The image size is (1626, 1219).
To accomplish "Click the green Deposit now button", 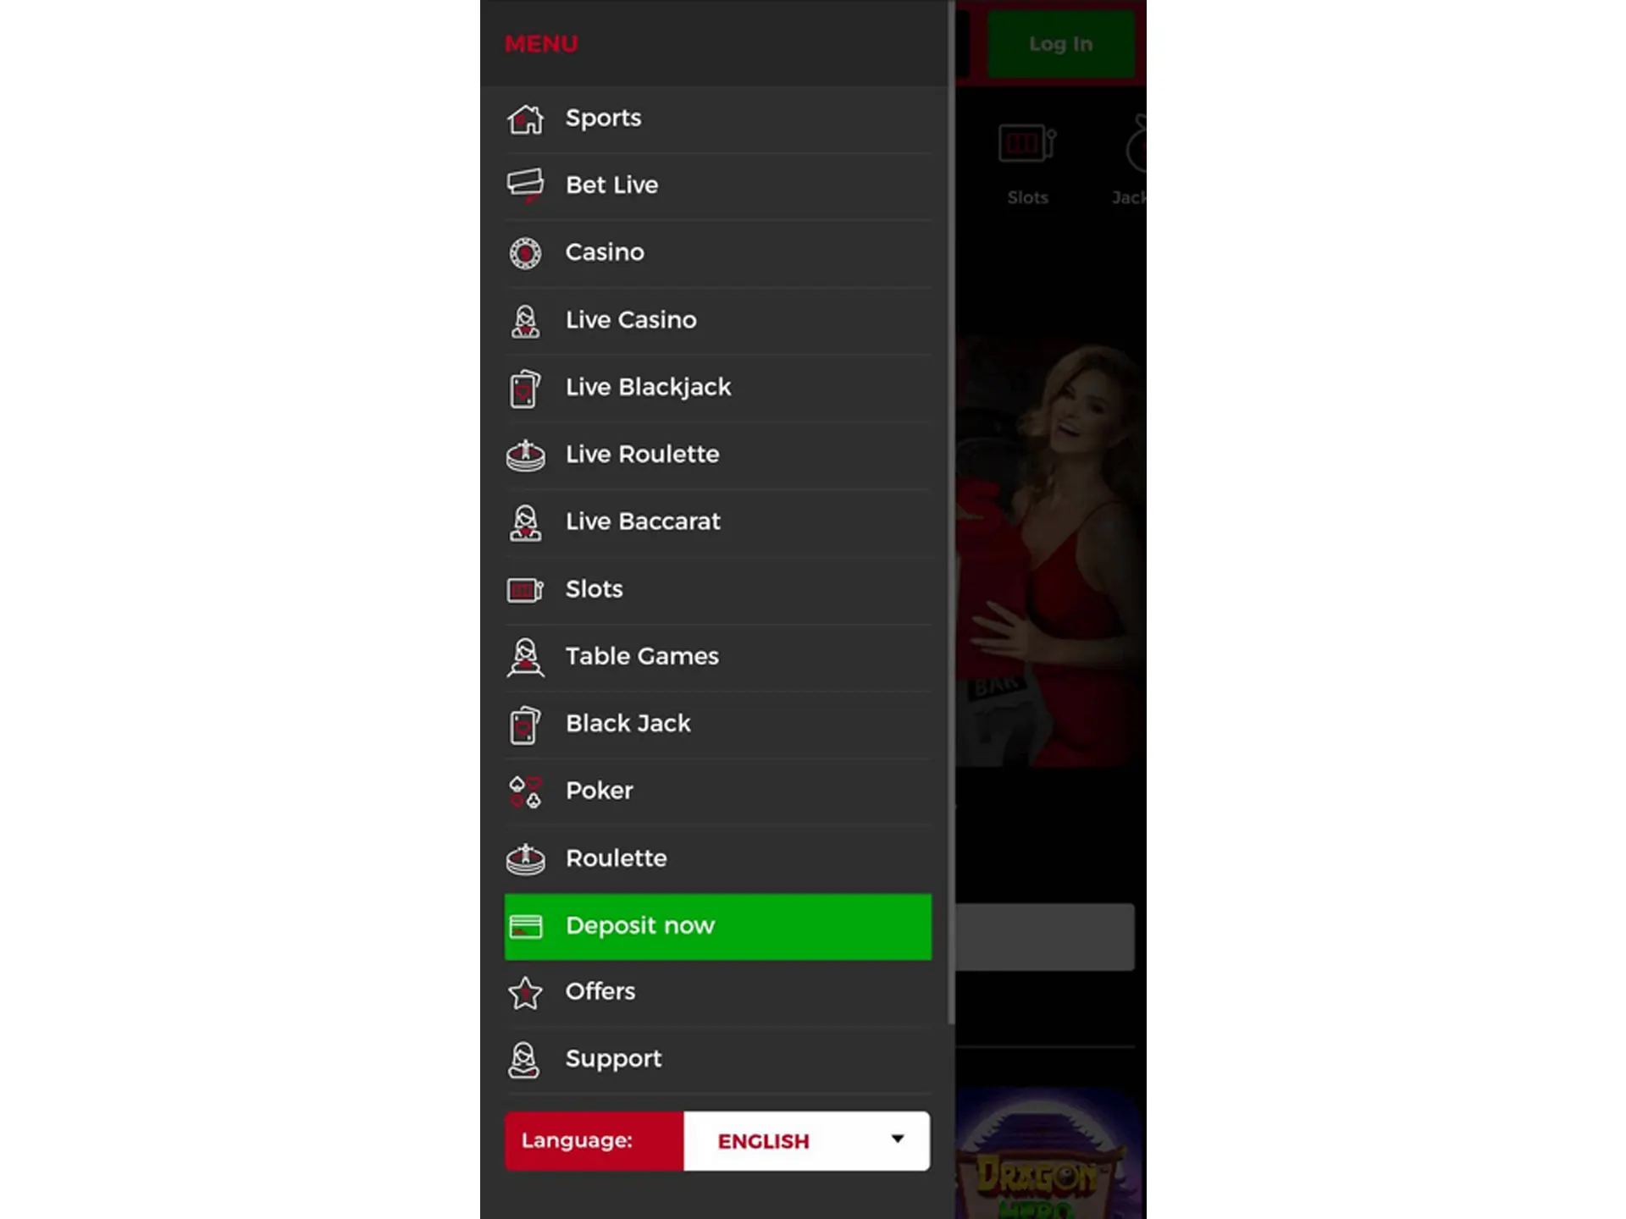I will pos(716,924).
